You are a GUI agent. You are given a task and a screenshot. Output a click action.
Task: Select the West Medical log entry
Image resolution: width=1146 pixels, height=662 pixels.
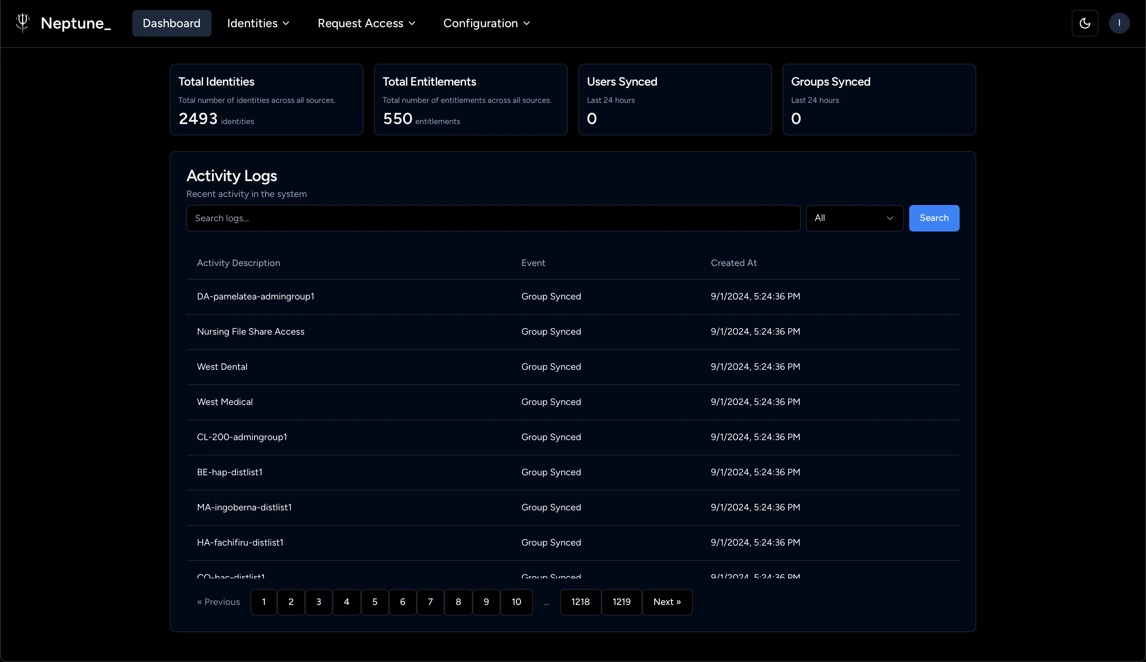point(573,402)
